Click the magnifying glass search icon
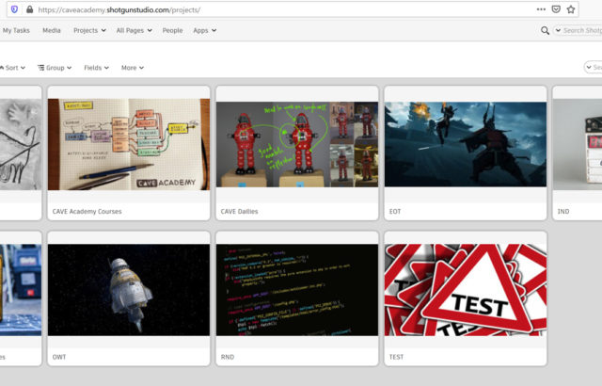The image size is (602, 386). click(x=546, y=30)
